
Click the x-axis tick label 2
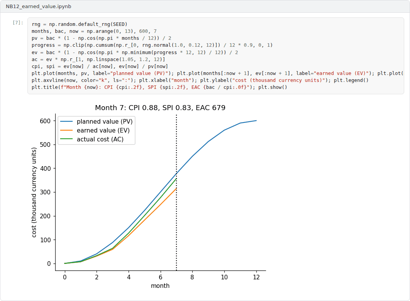tap(97, 277)
